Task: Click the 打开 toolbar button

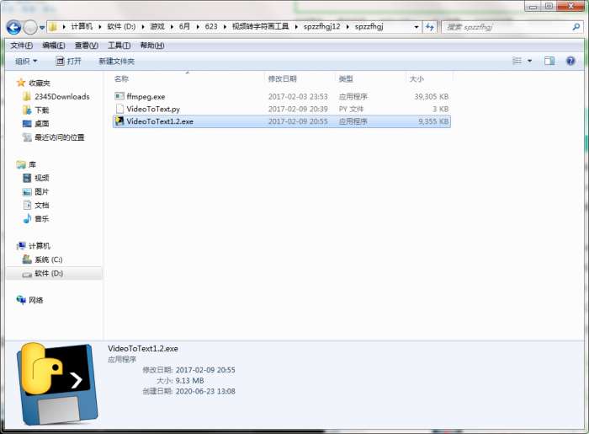Action: click(68, 61)
